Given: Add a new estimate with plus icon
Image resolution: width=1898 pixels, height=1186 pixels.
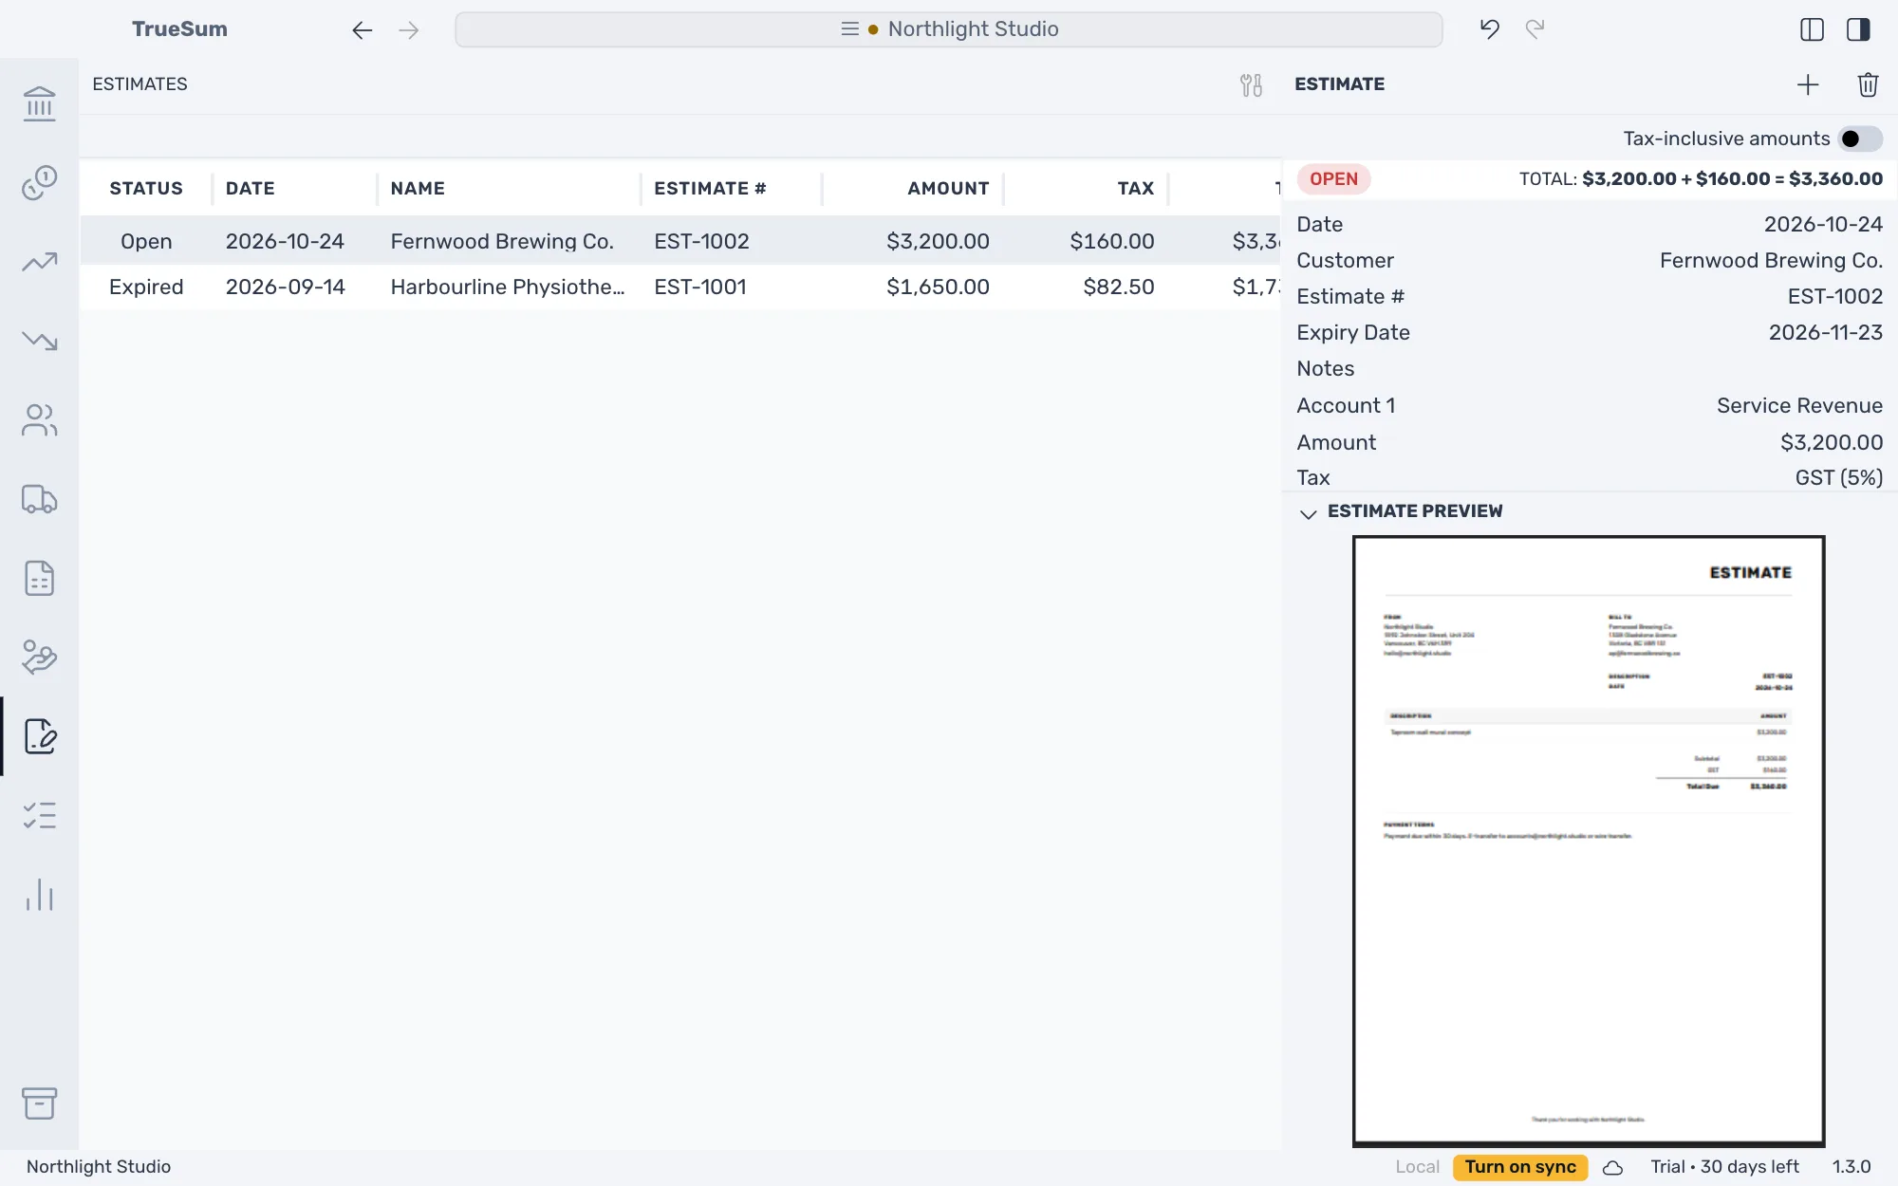Looking at the screenshot, I should [1808, 84].
